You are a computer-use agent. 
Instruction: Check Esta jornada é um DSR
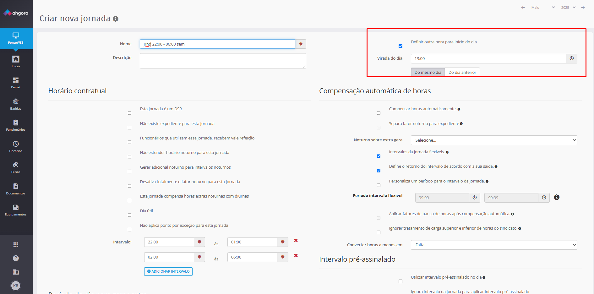(x=129, y=113)
